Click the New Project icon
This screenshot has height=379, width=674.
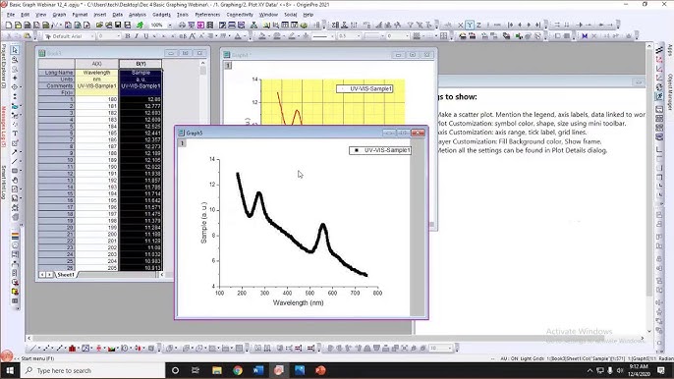(9, 26)
